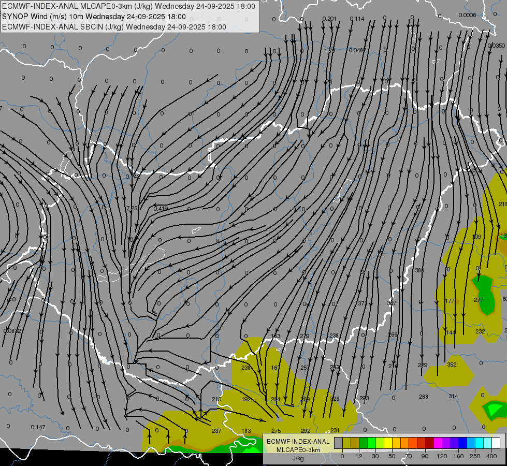The image size is (507, 466).
Task: Click the 218 value at right edge
Action: pos(503,204)
